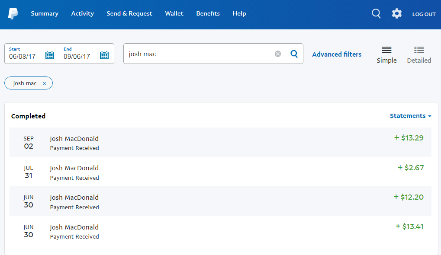The image size is (441, 255).
Task: Focus the josh mac search input
Action: pyautogui.click(x=199, y=54)
